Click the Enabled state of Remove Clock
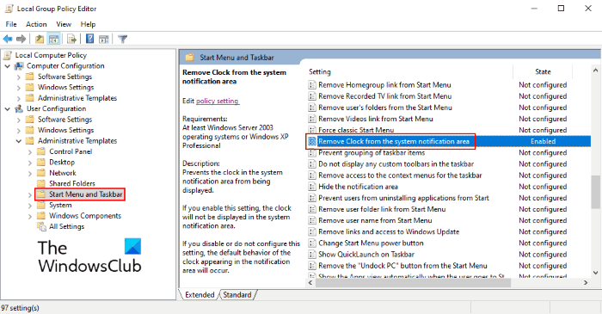 [543, 141]
